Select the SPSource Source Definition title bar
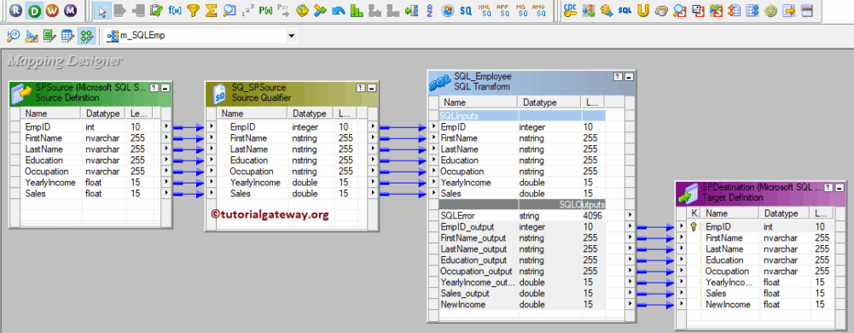The width and height of the screenshot is (854, 333). [x=91, y=93]
